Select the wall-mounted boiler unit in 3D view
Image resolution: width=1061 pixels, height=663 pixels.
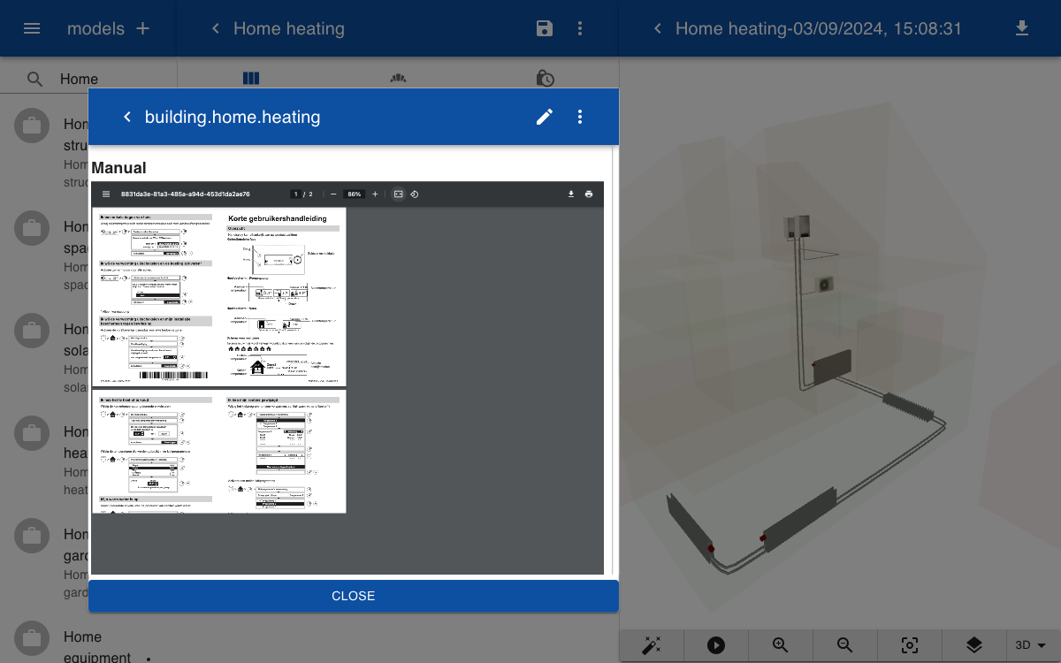pyautogui.click(x=797, y=226)
